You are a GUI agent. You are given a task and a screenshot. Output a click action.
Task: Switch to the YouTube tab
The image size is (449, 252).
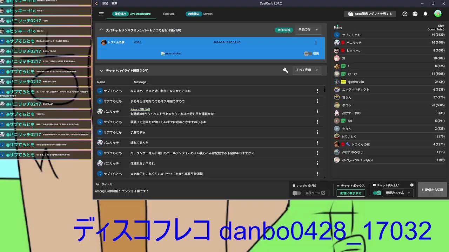point(168,14)
